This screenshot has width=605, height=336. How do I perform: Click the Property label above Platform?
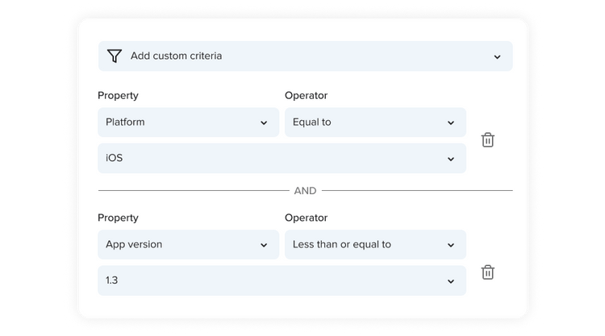pyautogui.click(x=118, y=96)
